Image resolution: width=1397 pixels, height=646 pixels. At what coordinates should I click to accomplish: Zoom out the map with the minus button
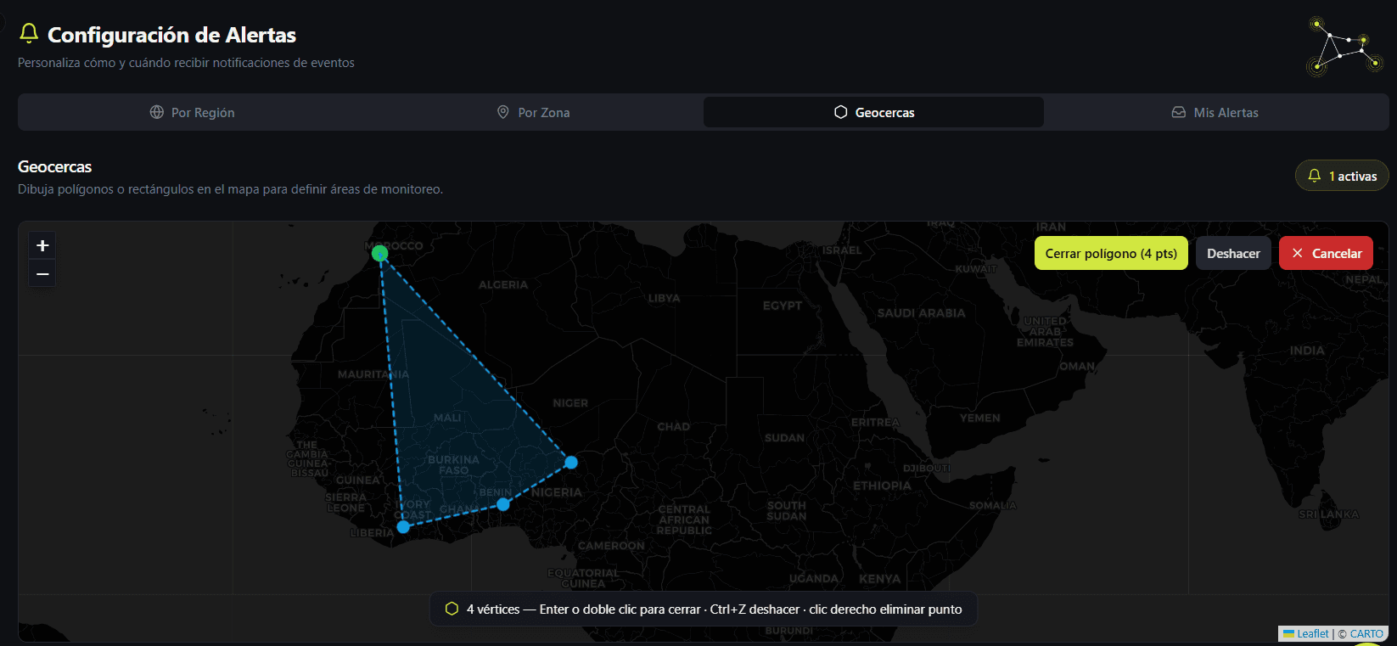[x=42, y=273]
